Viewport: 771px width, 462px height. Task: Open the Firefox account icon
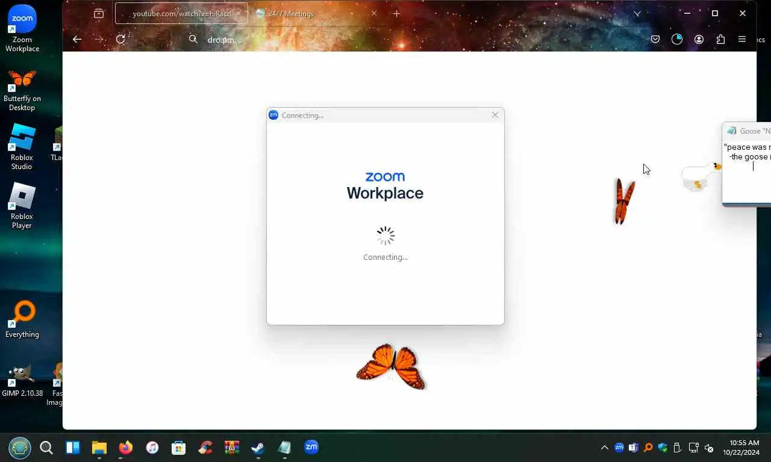click(x=699, y=39)
